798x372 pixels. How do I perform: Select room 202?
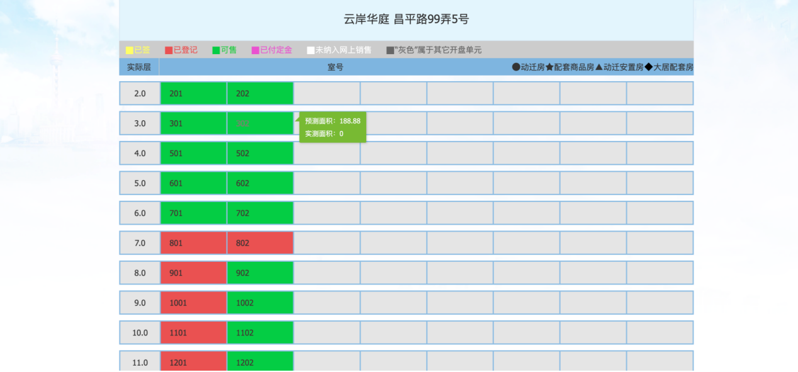click(261, 93)
